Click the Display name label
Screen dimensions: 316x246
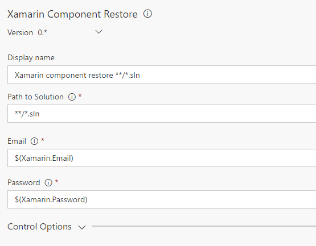[x=31, y=58]
